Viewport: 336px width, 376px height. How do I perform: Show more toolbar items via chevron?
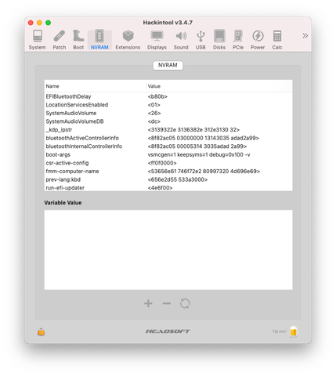pyautogui.click(x=305, y=35)
